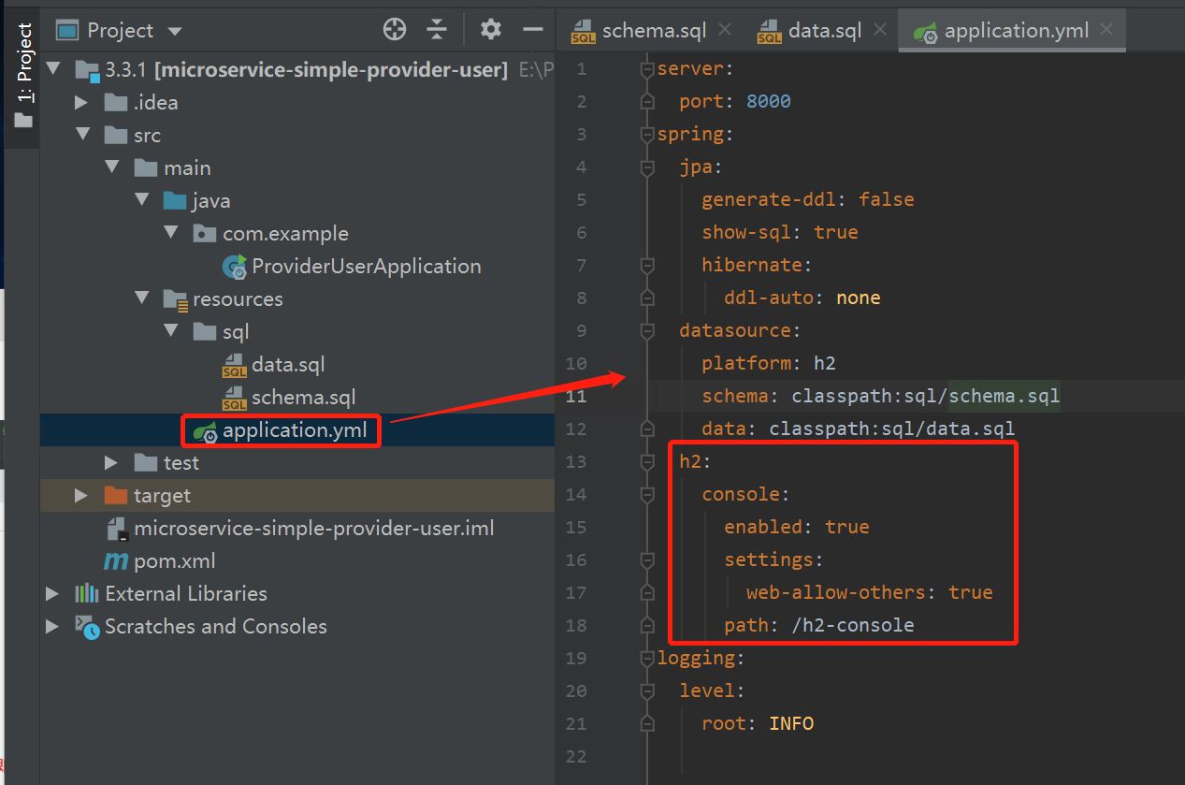
Task: Switch to the schema.sql editor tab
Action: click(x=653, y=31)
